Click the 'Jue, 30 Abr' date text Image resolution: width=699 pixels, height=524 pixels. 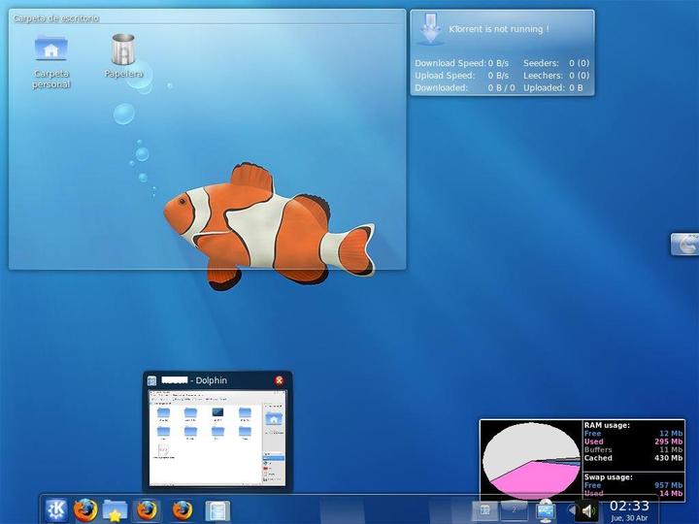629,518
